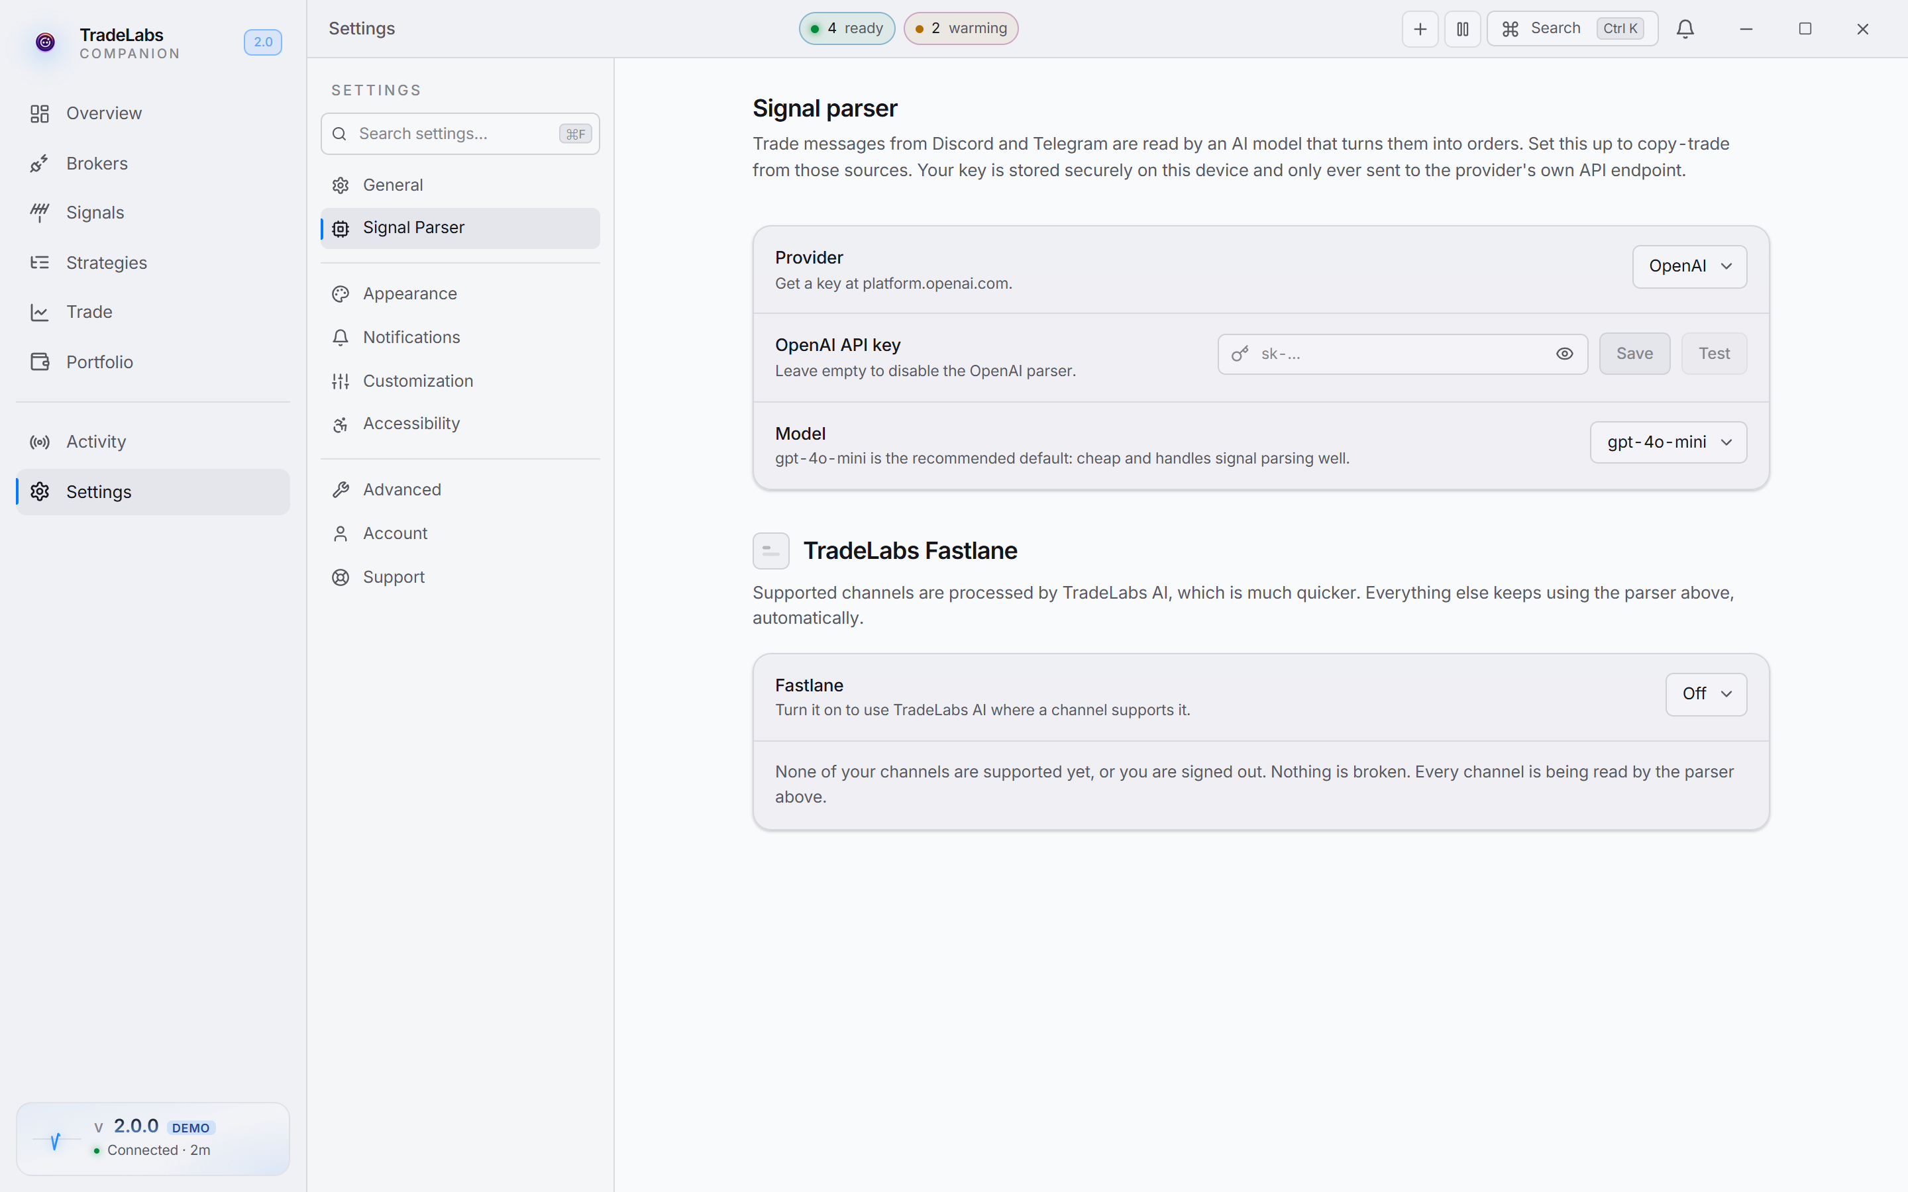Click the TradeLabs Companion logo icon

coord(45,42)
